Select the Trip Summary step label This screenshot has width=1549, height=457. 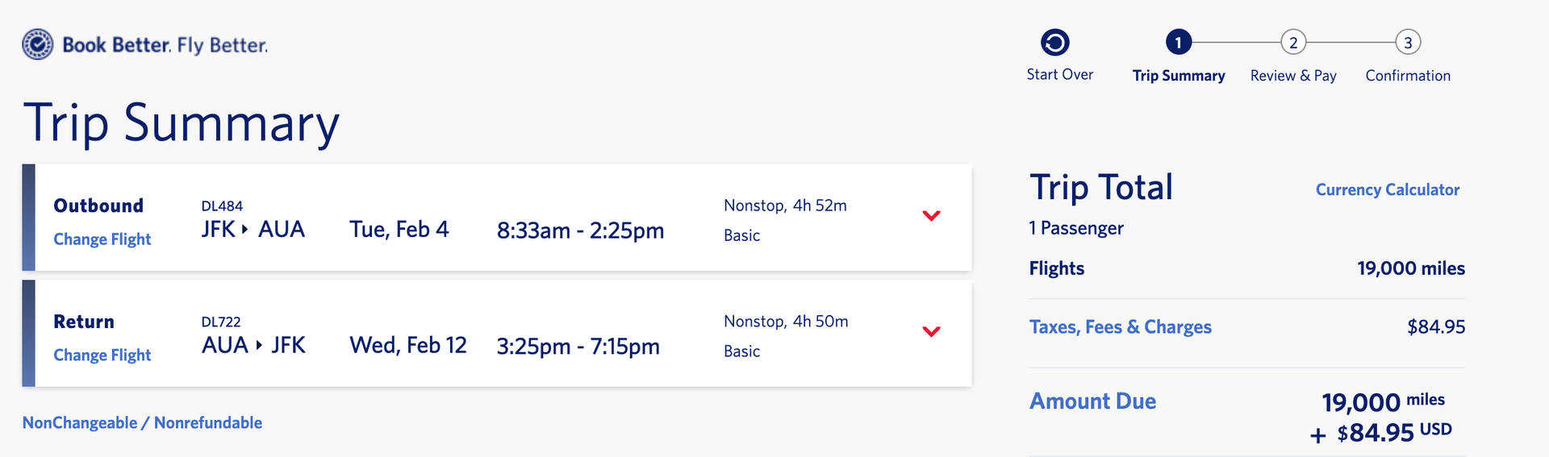(x=1178, y=76)
